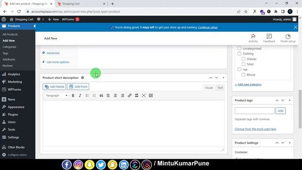Align text left in editor
This screenshot has width=302, height=170.
point(108,95)
